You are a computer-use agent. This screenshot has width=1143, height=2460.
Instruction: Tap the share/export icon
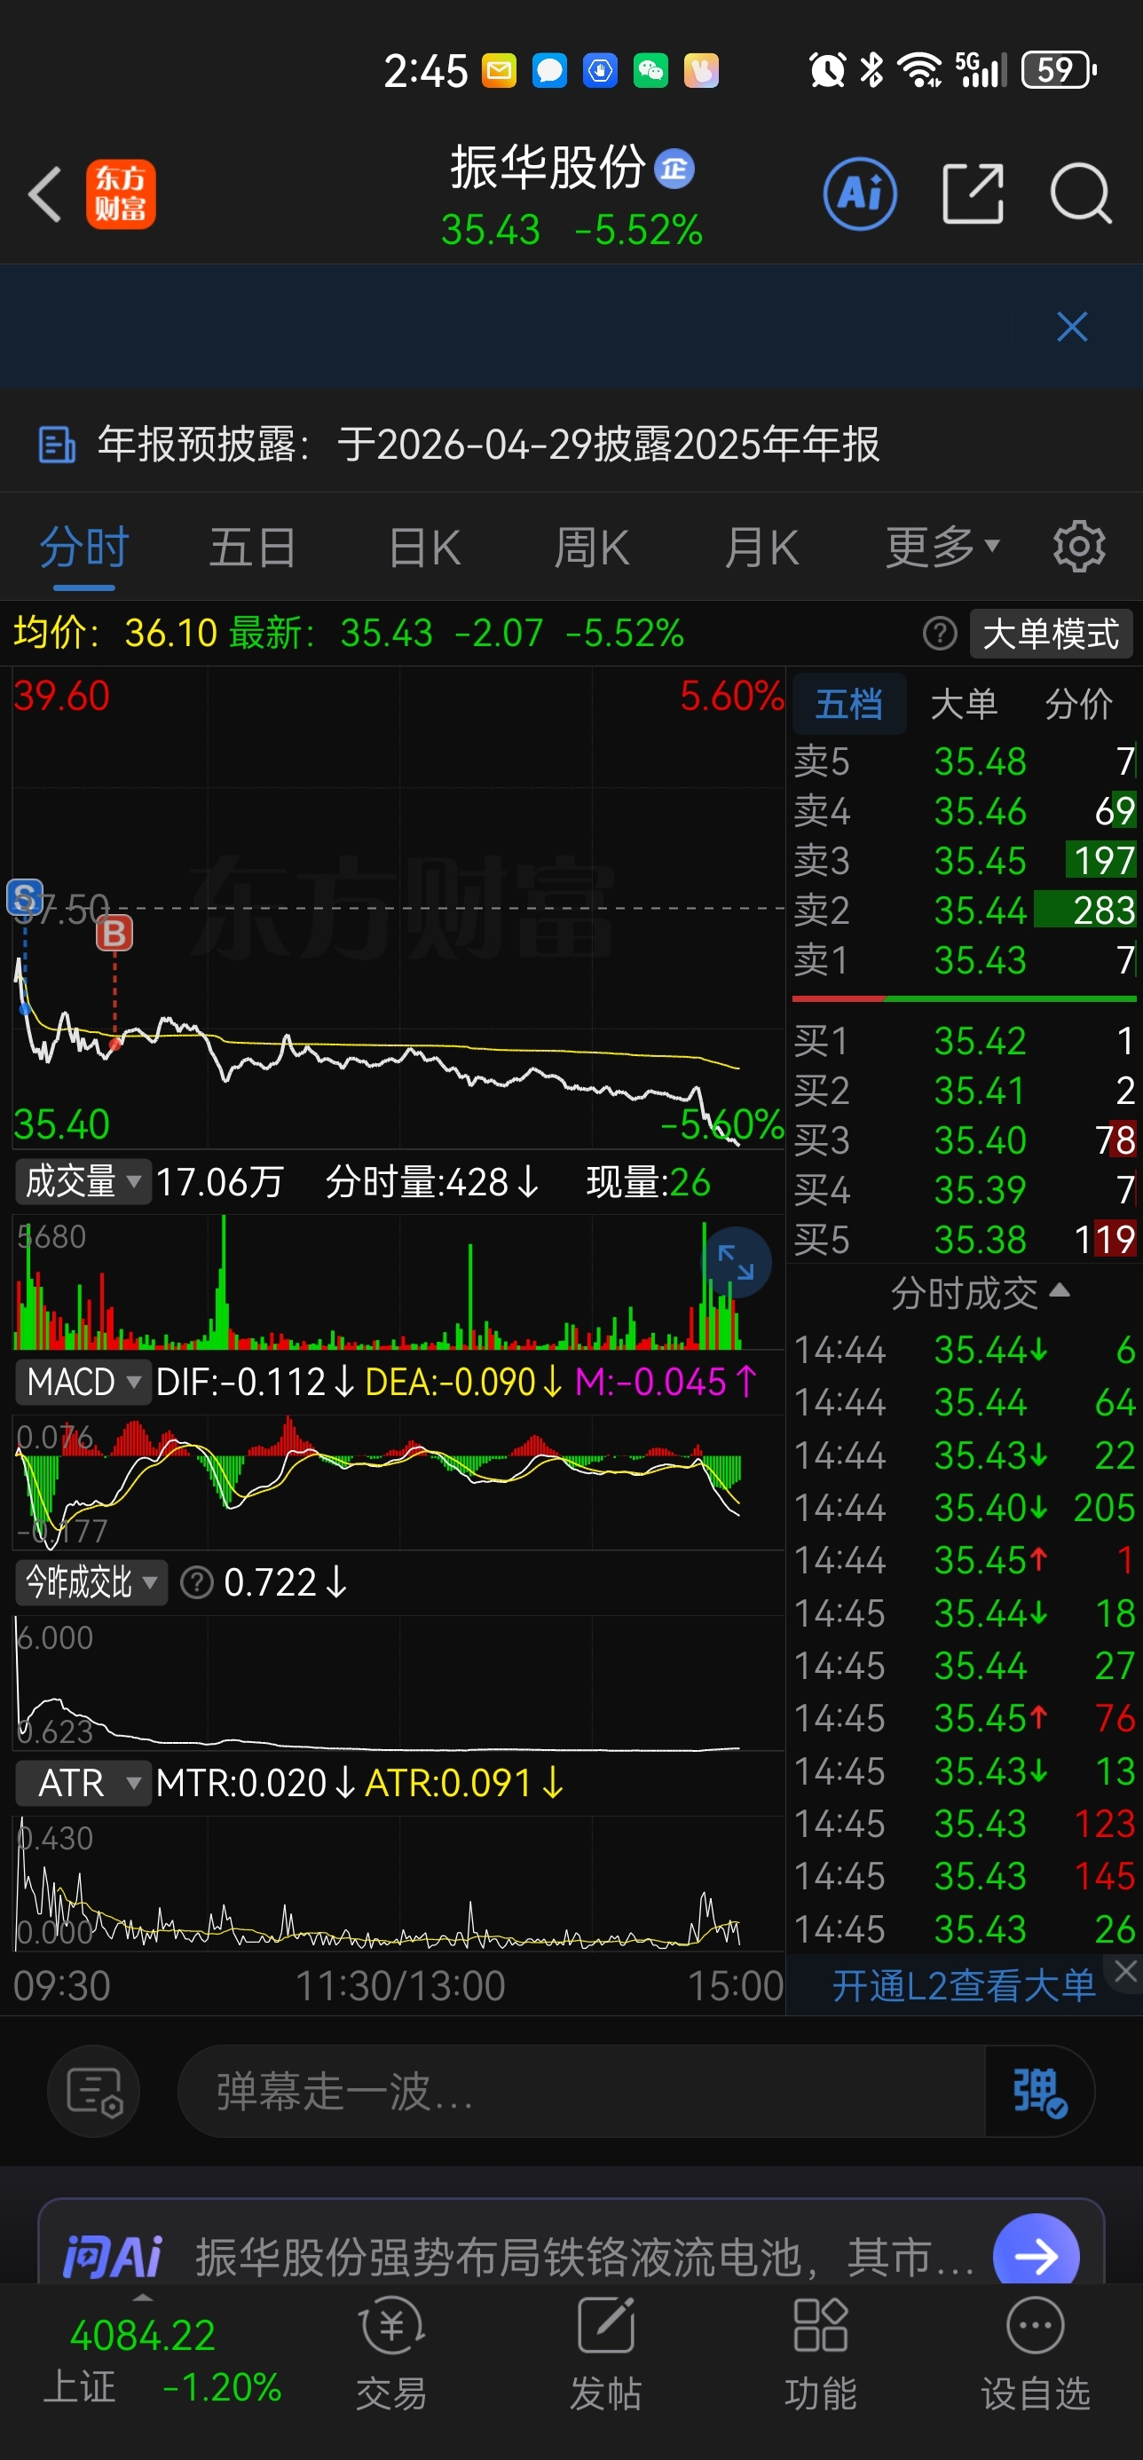[972, 193]
